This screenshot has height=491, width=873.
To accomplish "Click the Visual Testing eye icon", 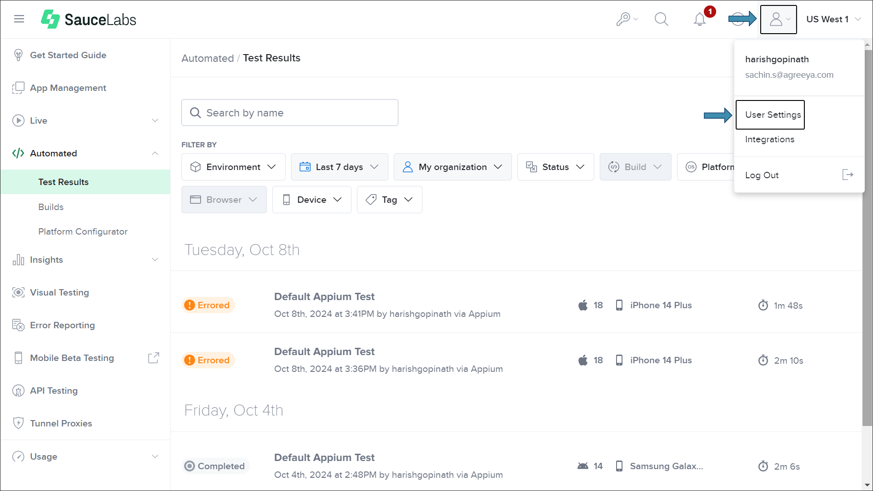I will click(x=18, y=292).
